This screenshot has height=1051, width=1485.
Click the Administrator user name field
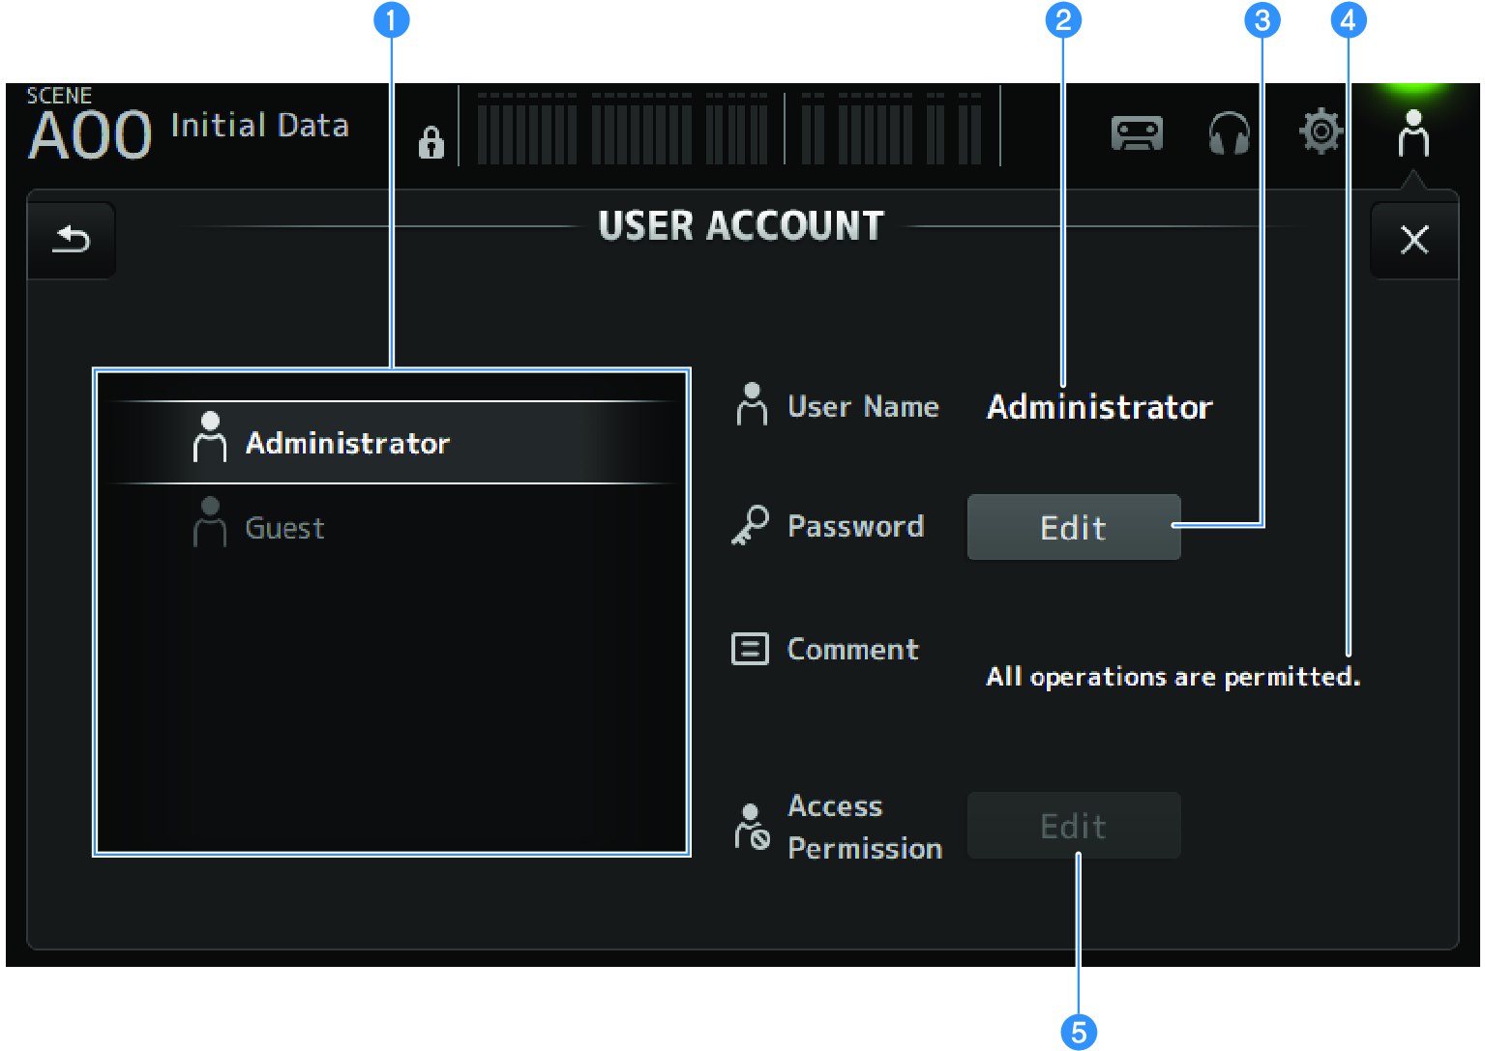point(1099,407)
